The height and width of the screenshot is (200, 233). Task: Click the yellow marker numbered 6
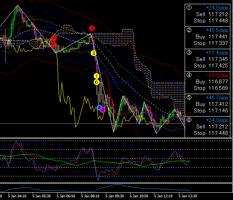97,82
